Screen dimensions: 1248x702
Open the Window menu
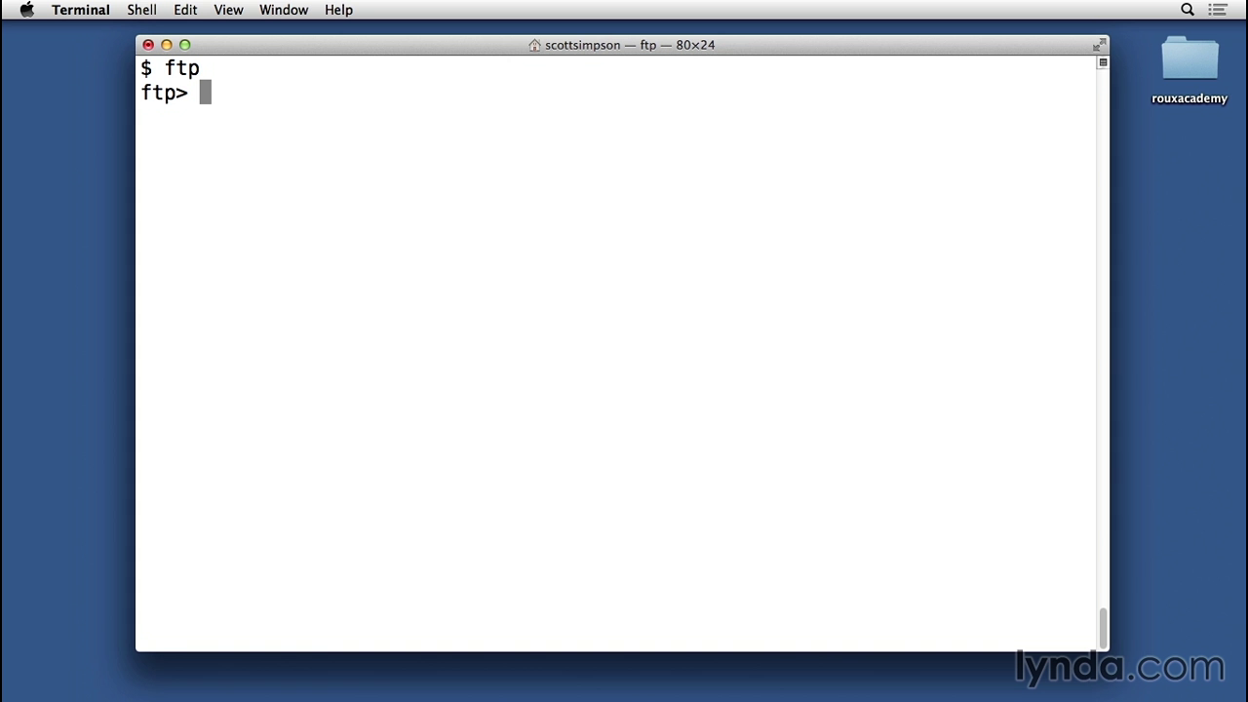coord(284,10)
